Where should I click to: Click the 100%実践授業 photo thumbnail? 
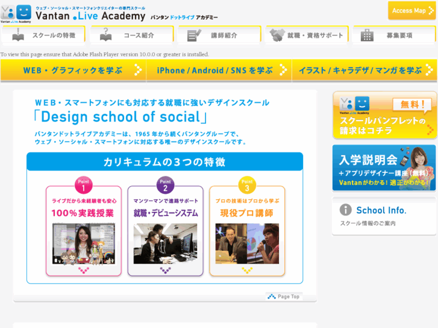[x=84, y=244]
